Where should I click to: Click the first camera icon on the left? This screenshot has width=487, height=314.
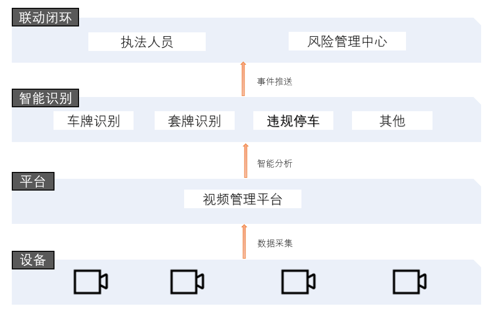pyautogui.click(x=90, y=282)
